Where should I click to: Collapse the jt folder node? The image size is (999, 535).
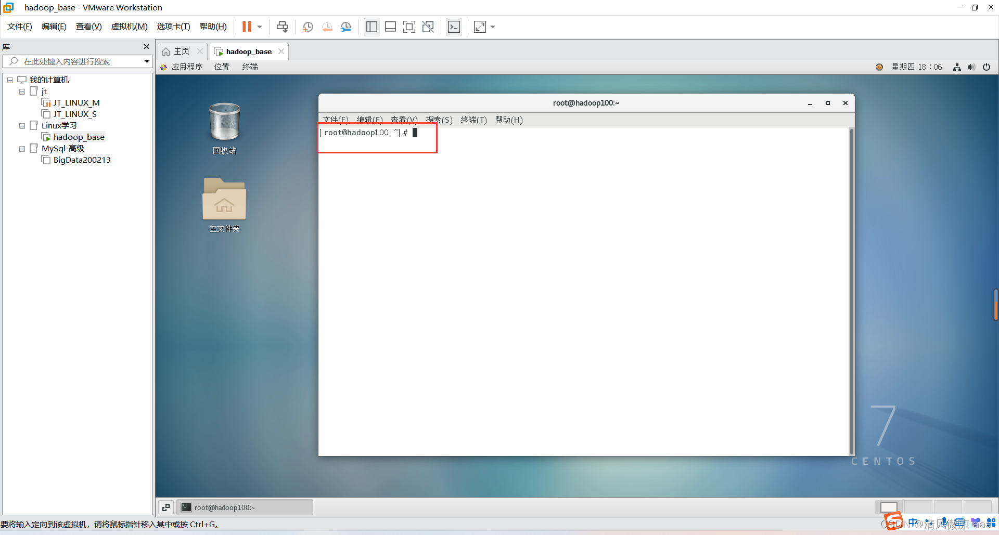pos(22,92)
